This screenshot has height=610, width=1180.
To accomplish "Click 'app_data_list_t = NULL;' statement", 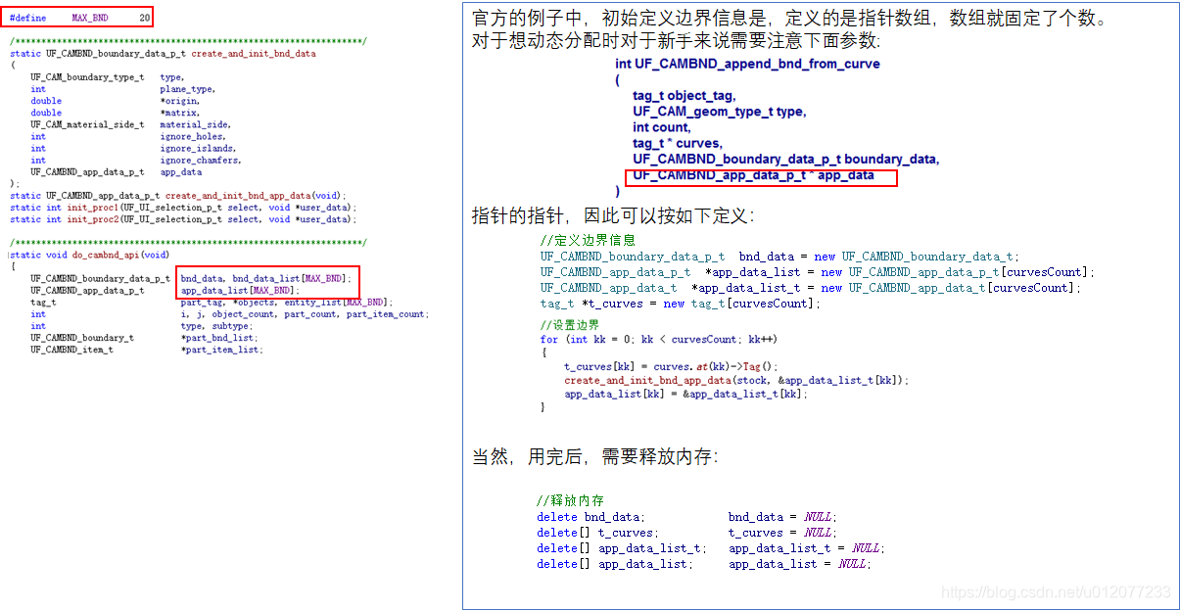I will pos(806,548).
